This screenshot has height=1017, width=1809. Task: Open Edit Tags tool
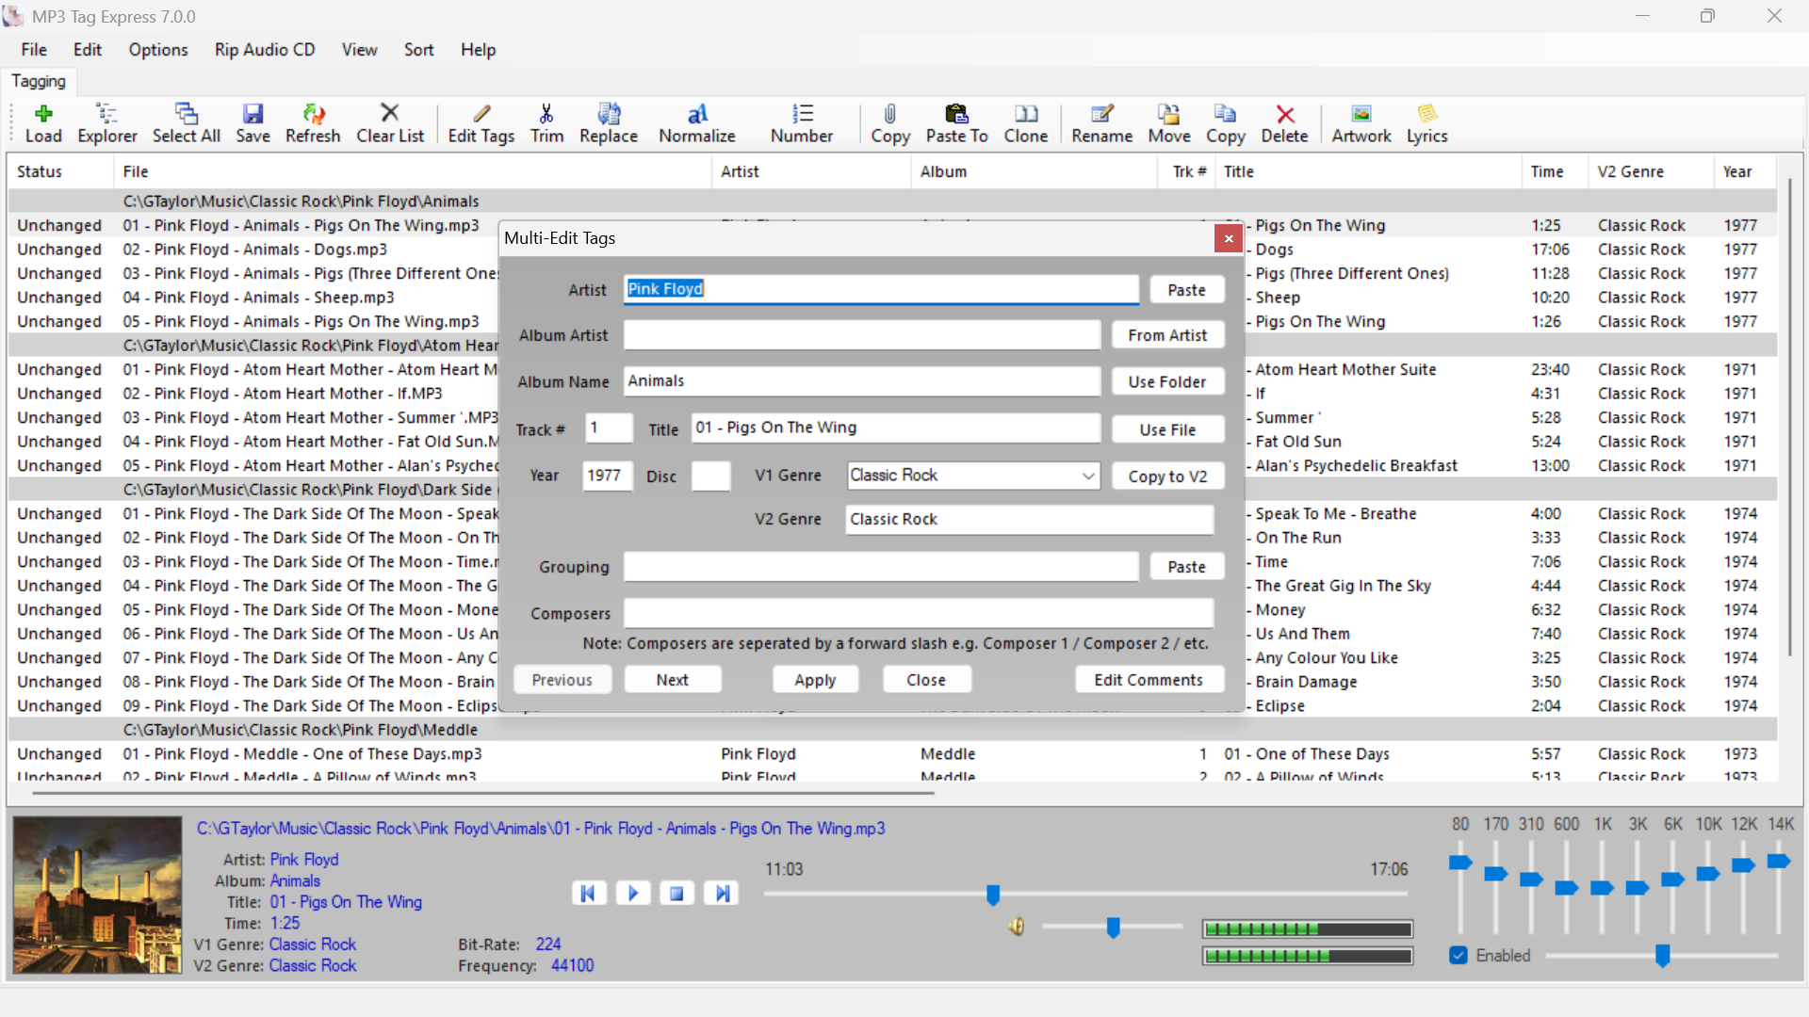481,123
